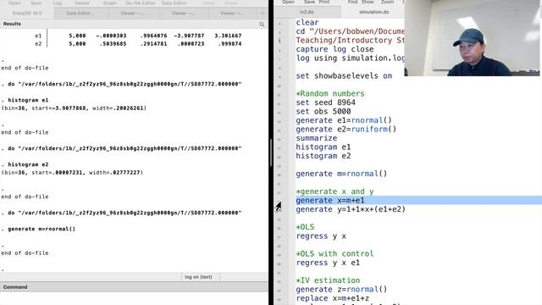This screenshot has height=305, width=542.
Task: Switch to the iv2.do tab
Action: 307,12
